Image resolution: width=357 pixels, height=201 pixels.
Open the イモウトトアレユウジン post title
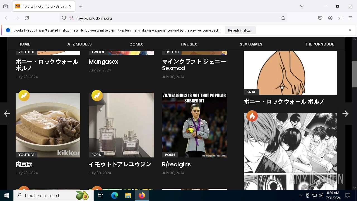[120, 164]
